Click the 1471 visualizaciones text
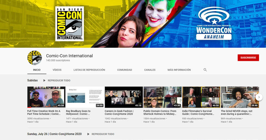The width and height of the screenshot is (266, 140). tap(77, 119)
